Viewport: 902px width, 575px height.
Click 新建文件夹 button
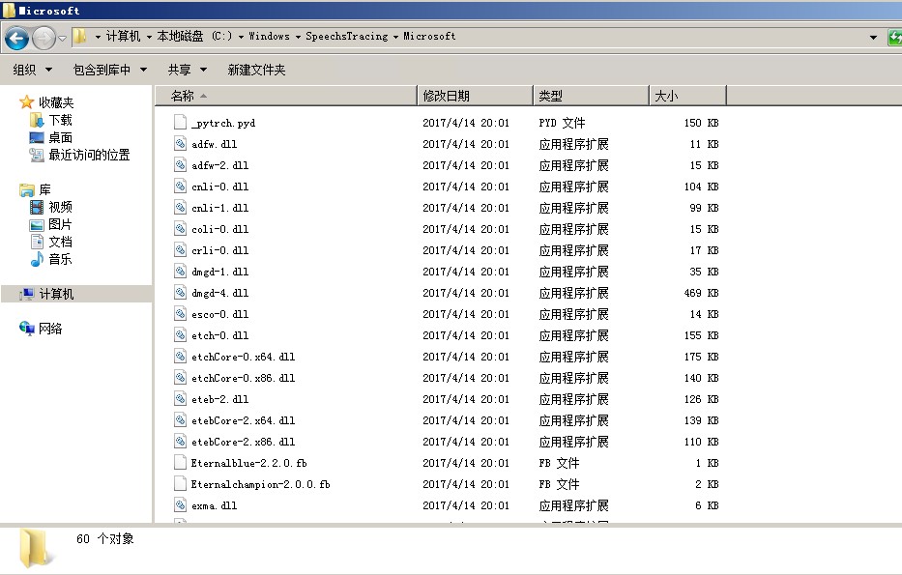pos(256,71)
